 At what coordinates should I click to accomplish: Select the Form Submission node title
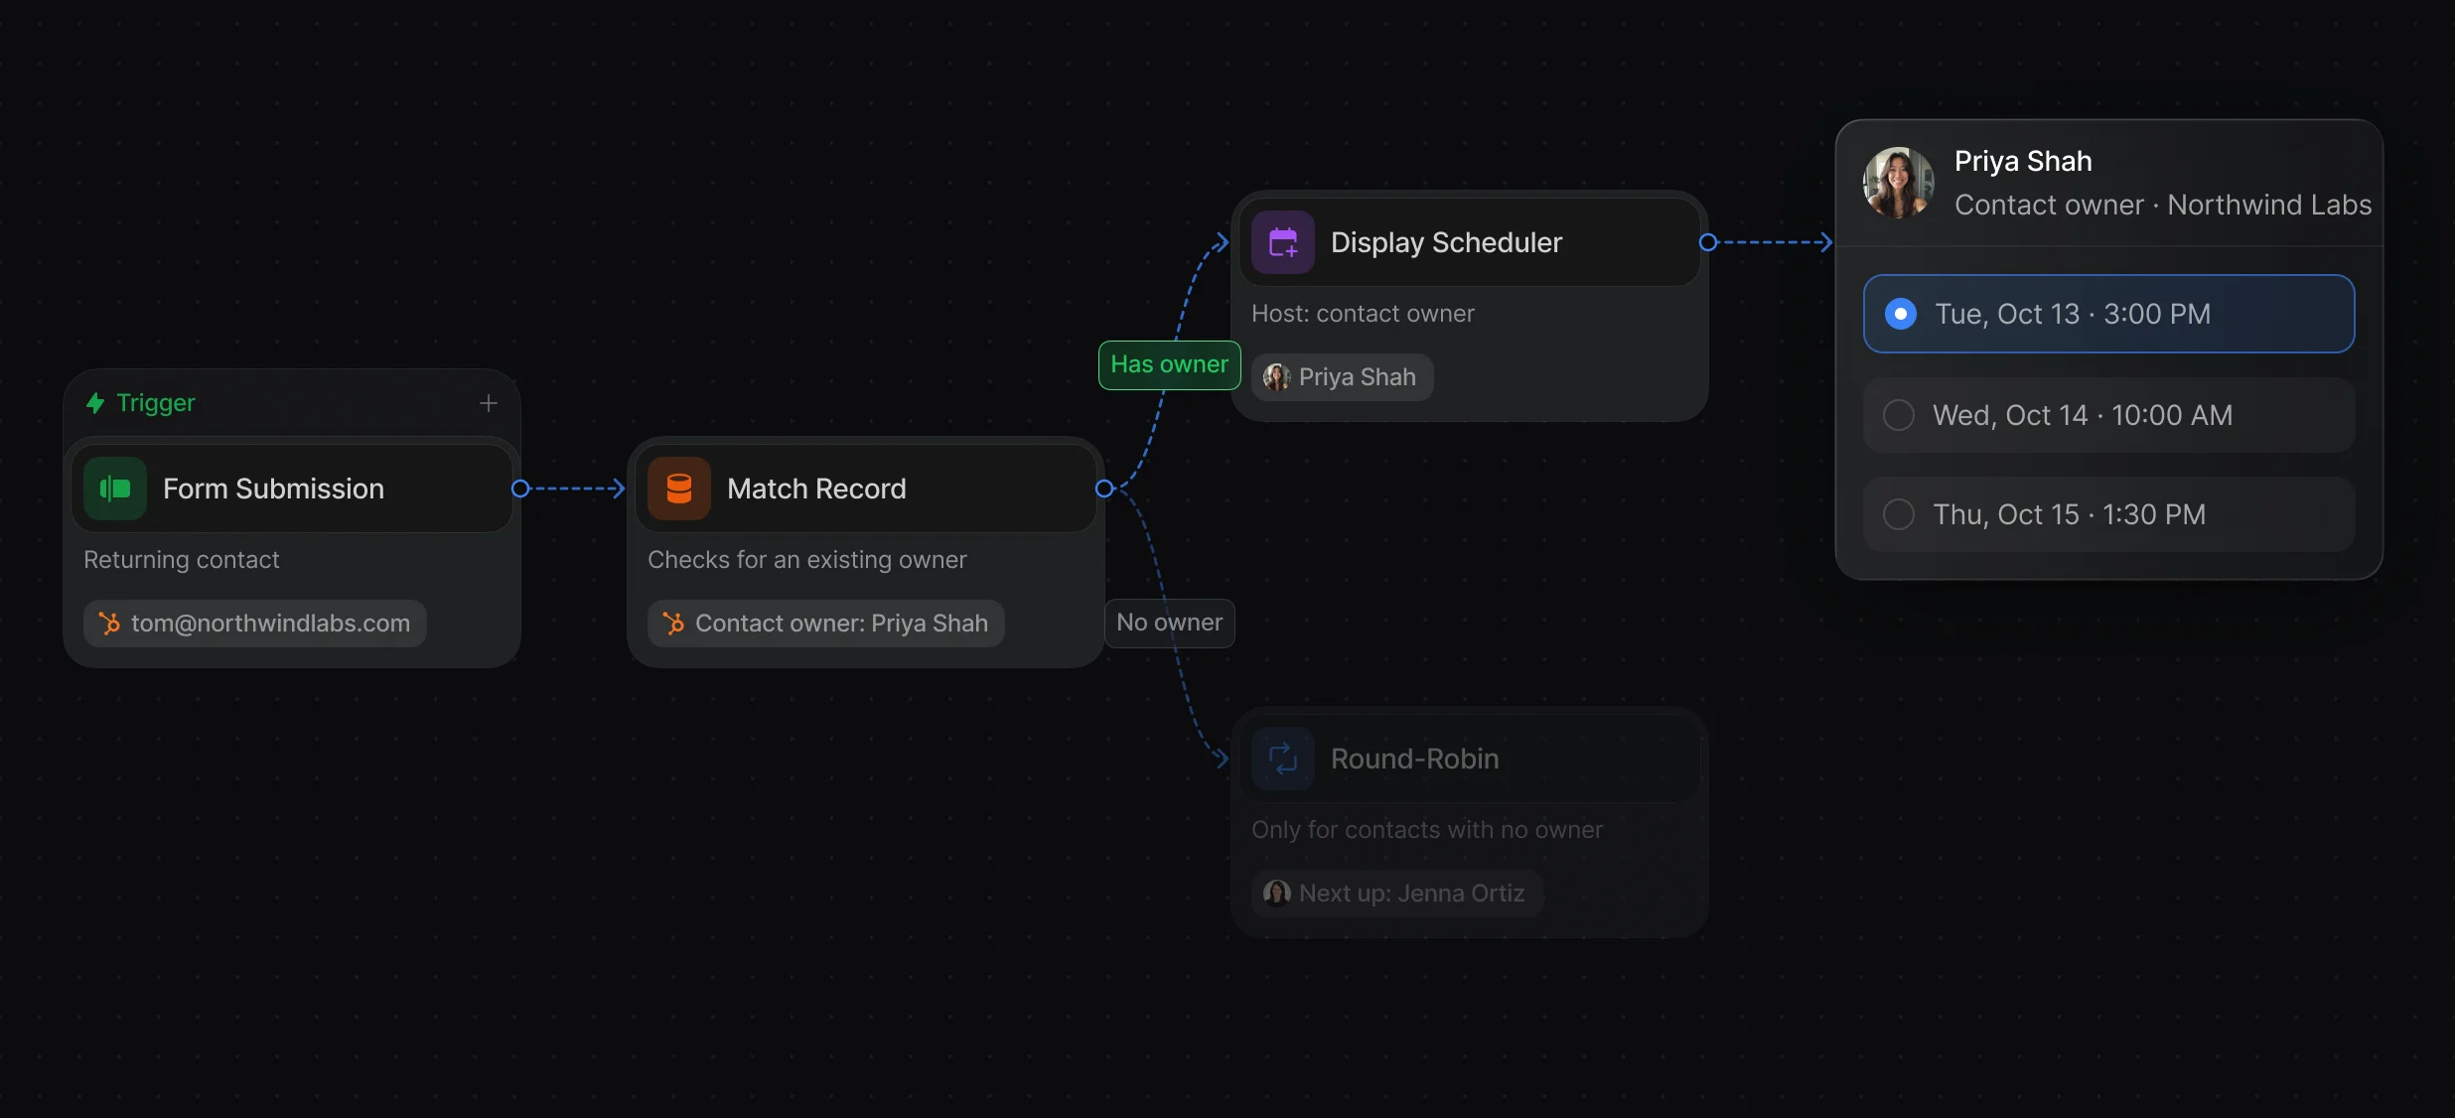point(273,489)
